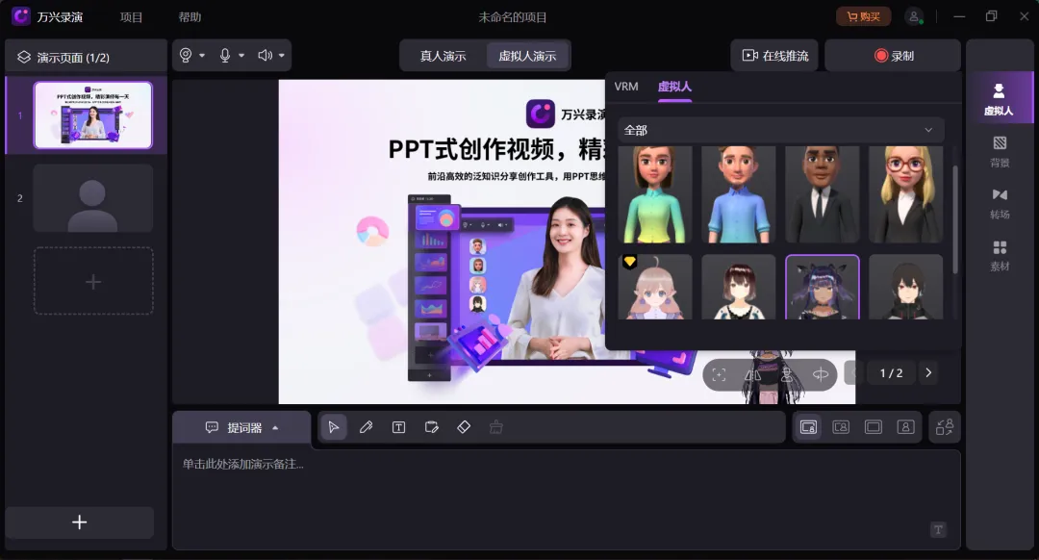Click the 在线推流 streaming button
This screenshot has width=1039, height=560.
coord(774,56)
